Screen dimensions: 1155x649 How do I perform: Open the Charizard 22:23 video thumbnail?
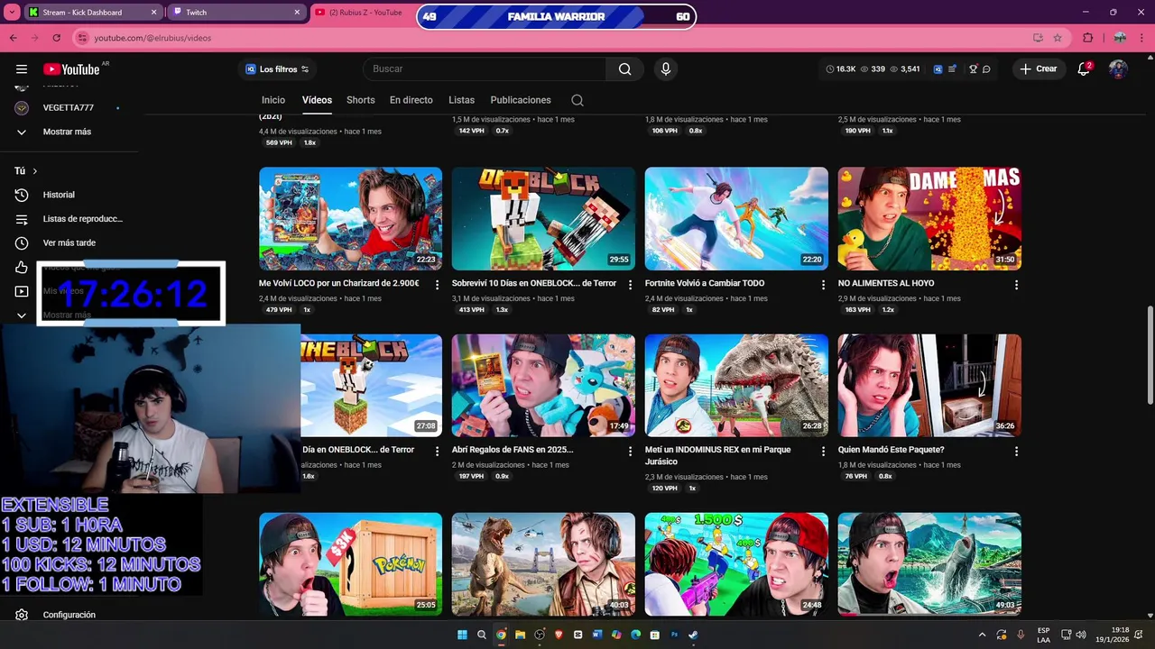point(351,219)
